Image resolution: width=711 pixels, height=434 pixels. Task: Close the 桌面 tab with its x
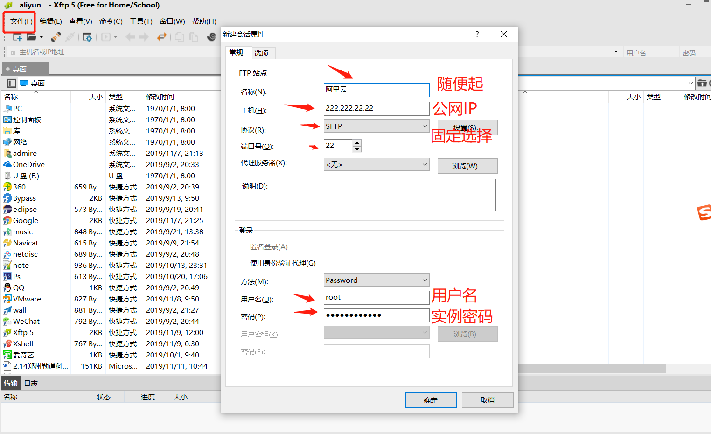coord(42,69)
